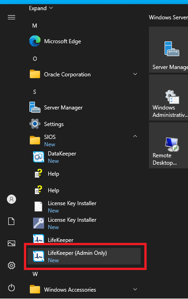Click the LifeKeeper (Admin Only) label
Viewport: 188px width, 299px height.
(x=77, y=253)
